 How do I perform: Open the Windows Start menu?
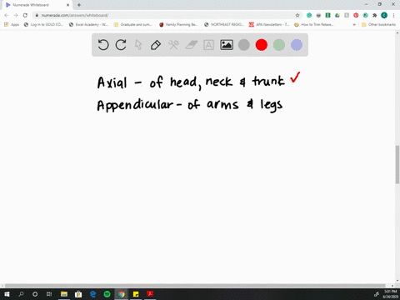7,294
